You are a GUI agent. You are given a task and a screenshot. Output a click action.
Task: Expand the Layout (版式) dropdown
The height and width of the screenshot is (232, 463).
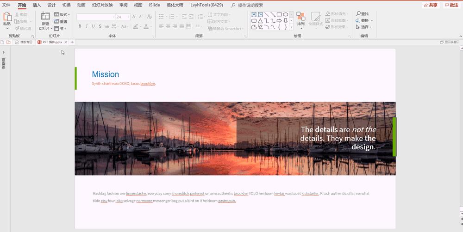point(62,14)
